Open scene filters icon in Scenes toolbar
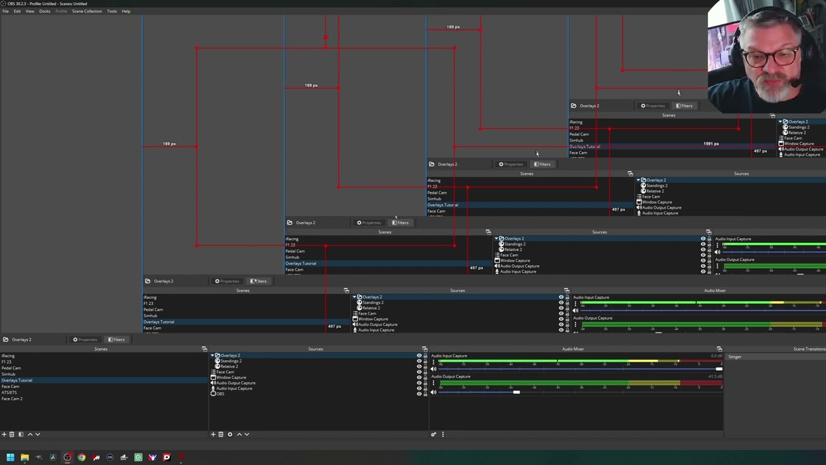826x465 pixels. (x=21, y=435)
